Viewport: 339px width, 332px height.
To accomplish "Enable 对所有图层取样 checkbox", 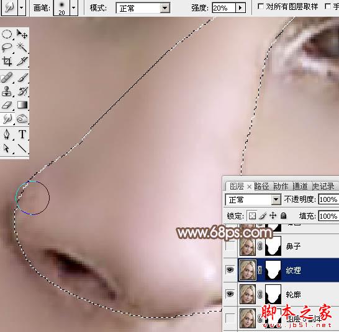I will (x=261, y=7).
